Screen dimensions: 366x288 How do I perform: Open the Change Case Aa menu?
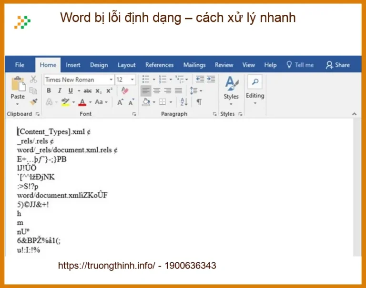(99, 102)
